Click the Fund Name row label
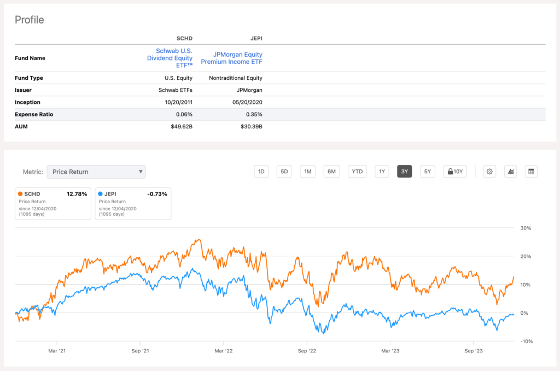Image resolution: width=560 pixels, height=371 pixels. click(x=30, y=58)
